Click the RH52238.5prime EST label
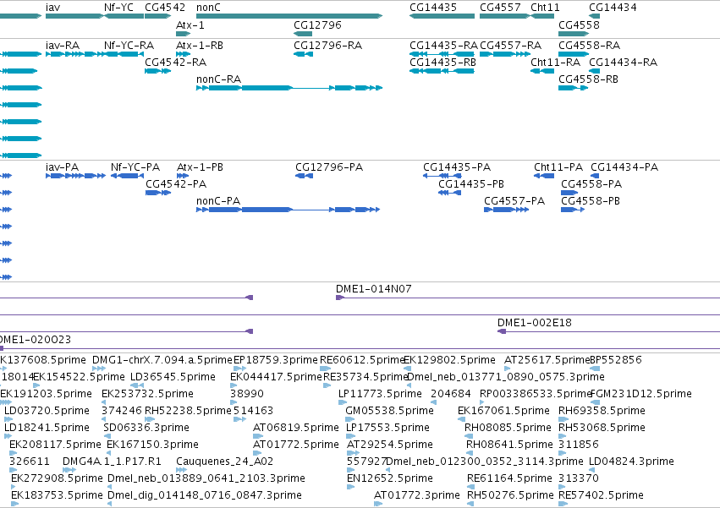Viewport: 720px width, 508px height. pyautogui.click(x=189, y=410)
